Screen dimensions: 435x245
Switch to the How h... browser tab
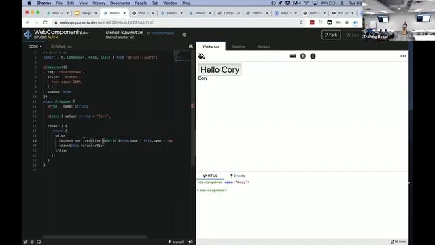tap(201, 13)
